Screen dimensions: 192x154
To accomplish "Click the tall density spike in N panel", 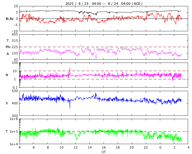I will [x=70, y=71].
